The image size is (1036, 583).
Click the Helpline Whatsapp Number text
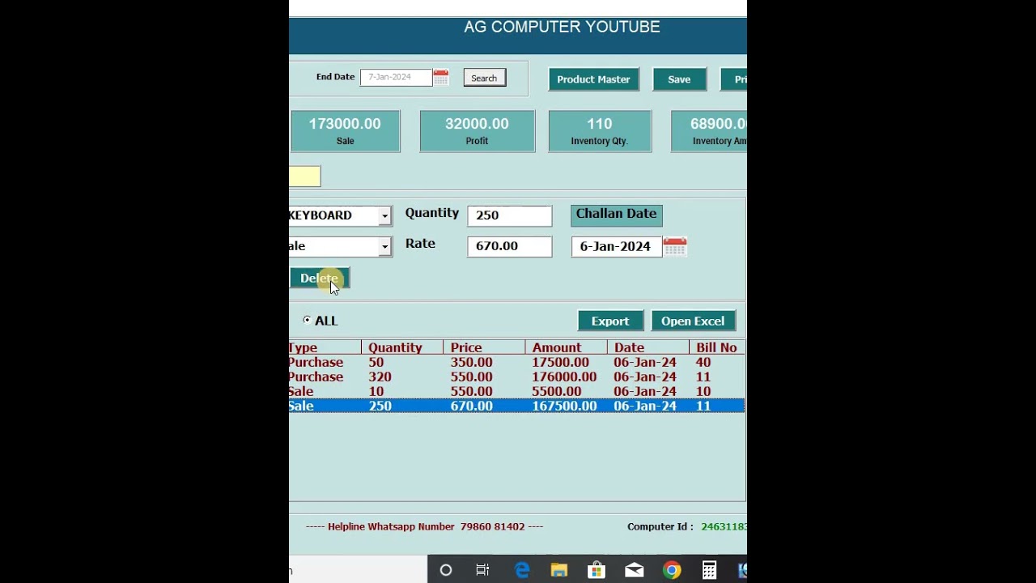point(424,526)
